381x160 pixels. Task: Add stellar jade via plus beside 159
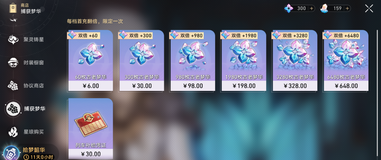click(x=347, y=8)
